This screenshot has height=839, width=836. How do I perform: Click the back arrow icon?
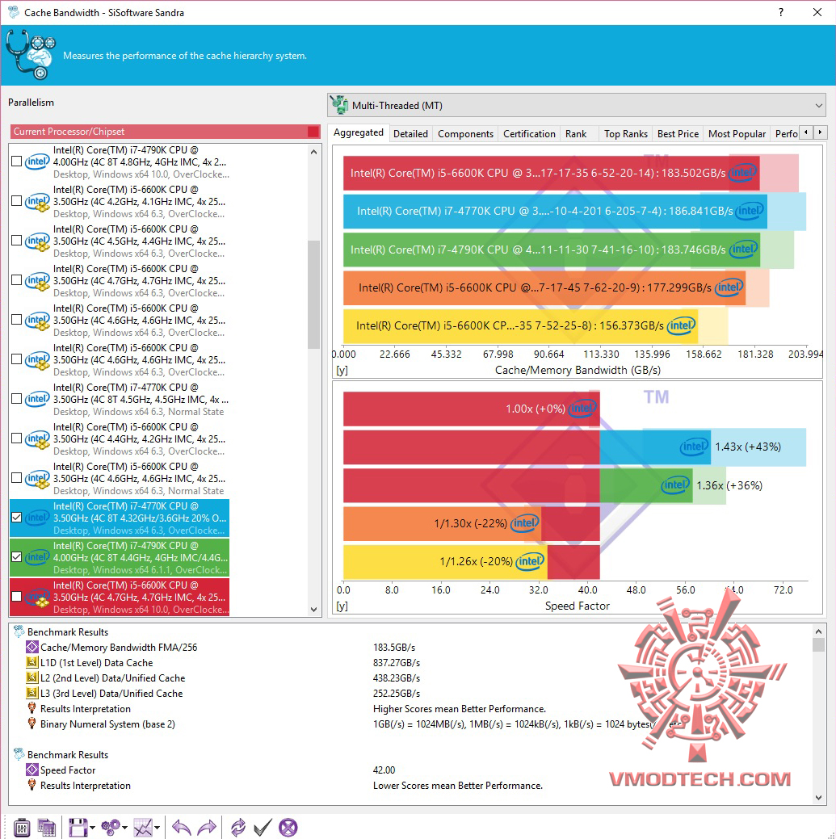pyautogui.click(x=182, y=828)
